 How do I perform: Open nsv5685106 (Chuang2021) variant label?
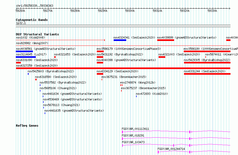[58, 88]
